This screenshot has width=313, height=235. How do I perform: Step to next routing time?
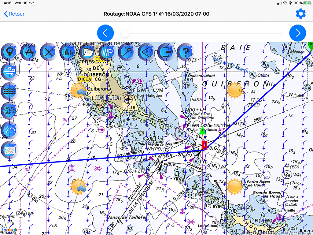pos(298,33)
